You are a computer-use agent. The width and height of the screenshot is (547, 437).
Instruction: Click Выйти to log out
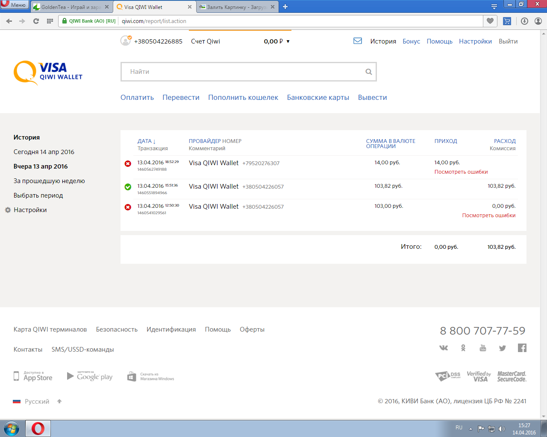508,41
